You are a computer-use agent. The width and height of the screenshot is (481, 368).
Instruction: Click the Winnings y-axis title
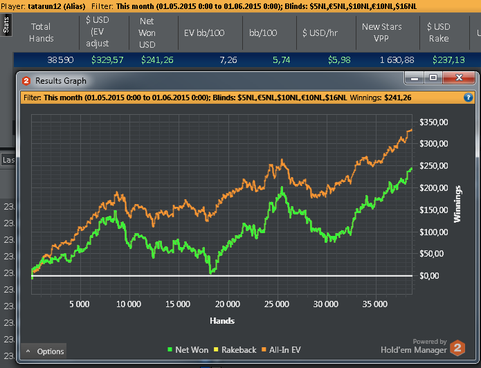click(x=457, y=204)
